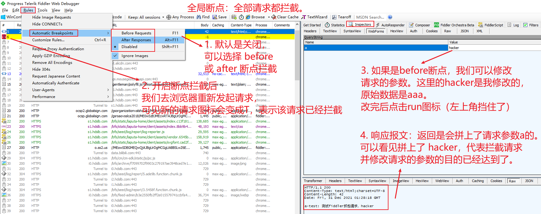Screen dimensions: 541x214
Task: Open the blue help question icon
Action: pyautogui.click(x=390, y=17)
